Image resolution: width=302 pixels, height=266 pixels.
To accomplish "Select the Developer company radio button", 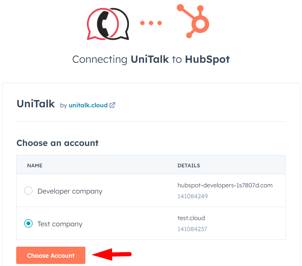I will (x=28, y=191).
